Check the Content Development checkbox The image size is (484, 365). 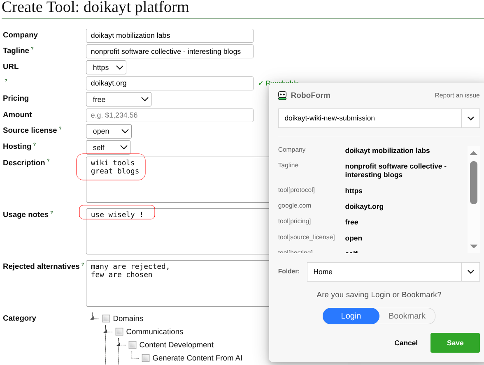pyautogui.click(x=133, y=344)
